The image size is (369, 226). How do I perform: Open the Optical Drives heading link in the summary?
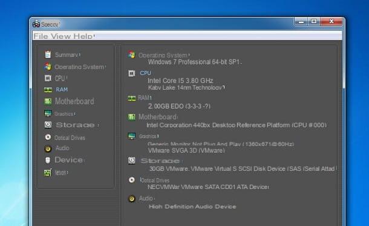click(155, 181)
